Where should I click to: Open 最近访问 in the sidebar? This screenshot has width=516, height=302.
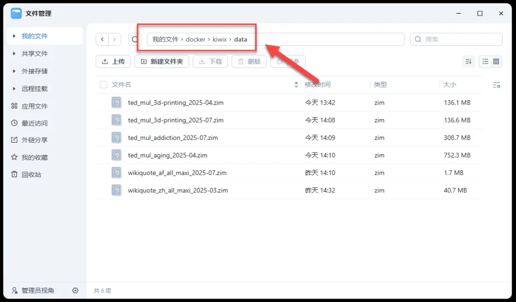click(x=34, y=123)
